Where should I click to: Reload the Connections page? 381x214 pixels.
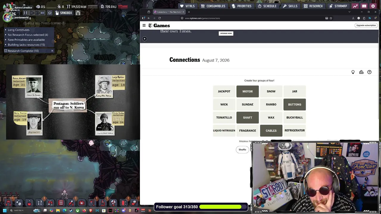160,18
